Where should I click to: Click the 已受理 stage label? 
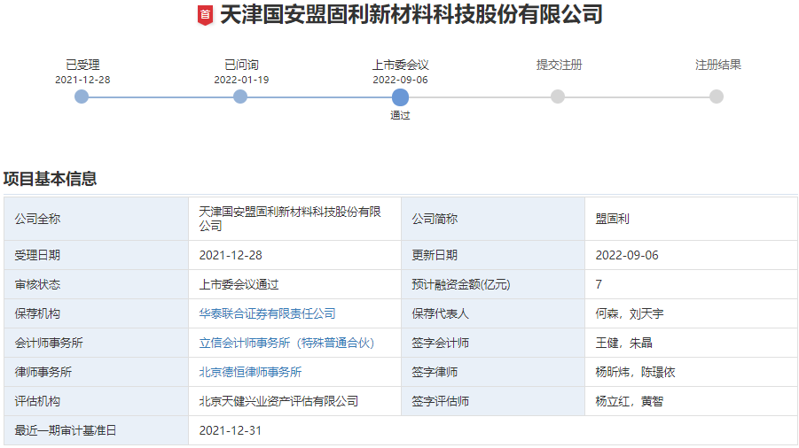tap(82, 66)
